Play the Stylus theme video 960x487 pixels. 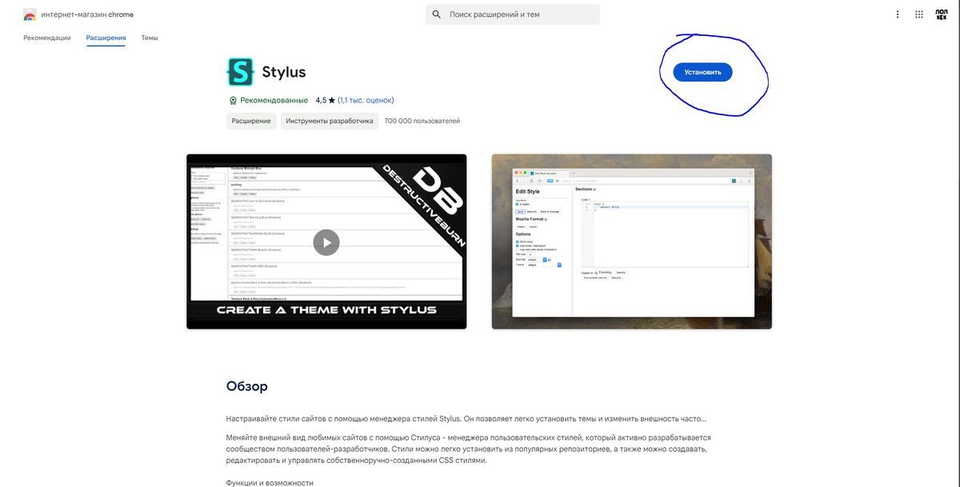(326, 242)
